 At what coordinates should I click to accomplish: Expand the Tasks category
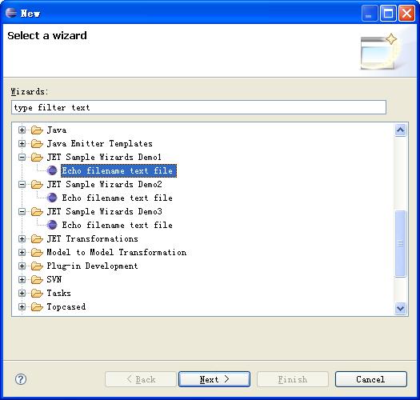pos(22,293)
